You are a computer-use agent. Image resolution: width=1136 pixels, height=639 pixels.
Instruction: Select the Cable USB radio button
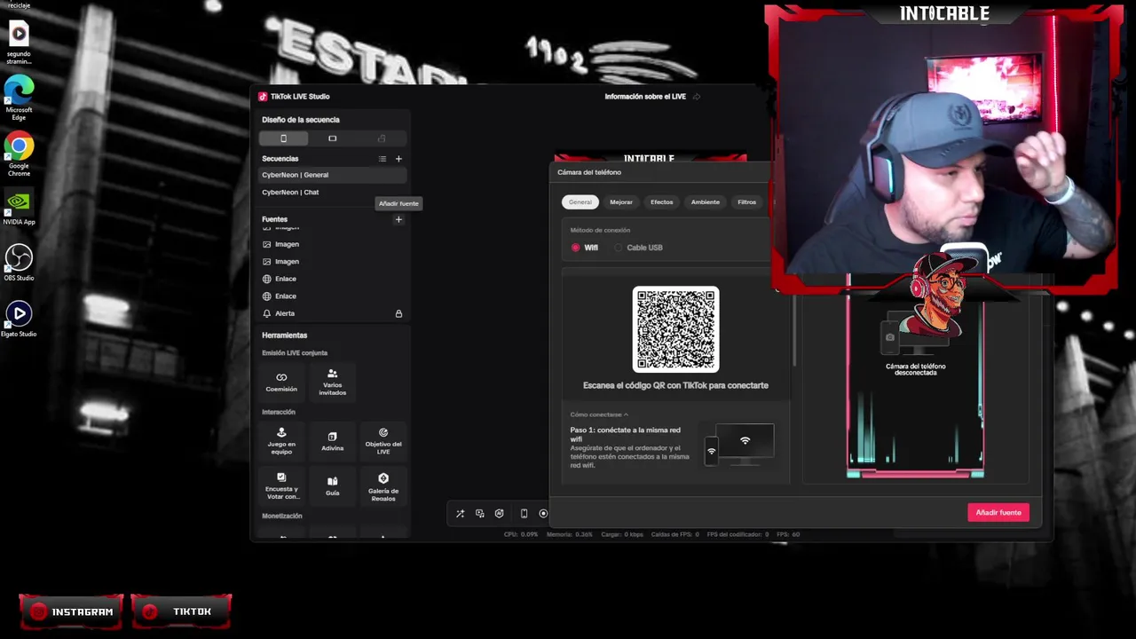[x=619, y=248]
